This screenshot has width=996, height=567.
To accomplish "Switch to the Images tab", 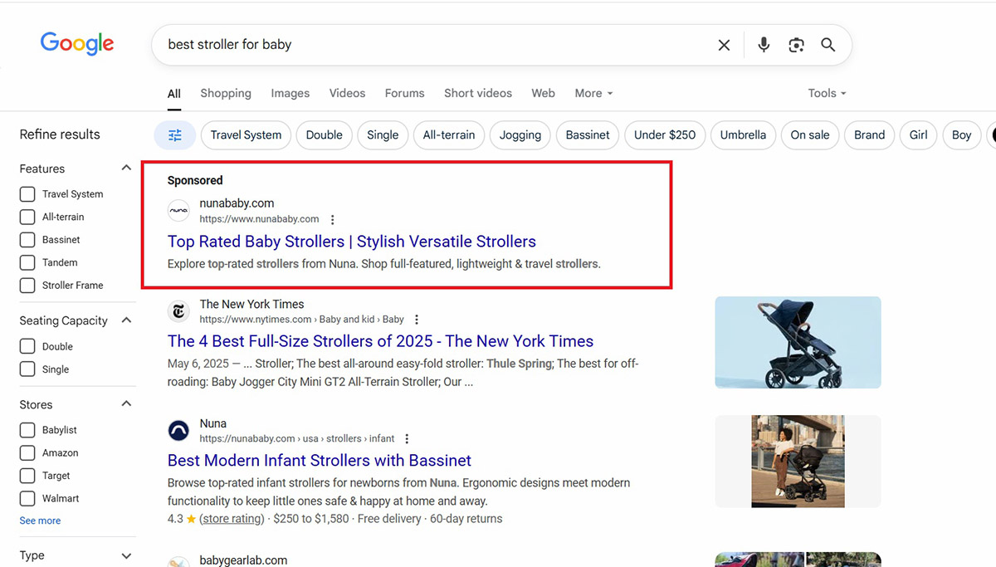I will [x=290, y=93].
